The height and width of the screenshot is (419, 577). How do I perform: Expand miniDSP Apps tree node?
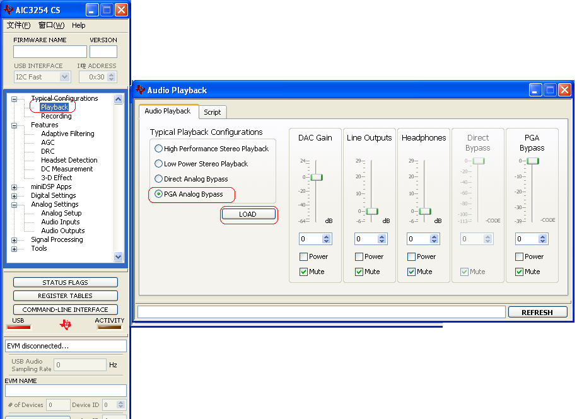(x=14, y=187)
